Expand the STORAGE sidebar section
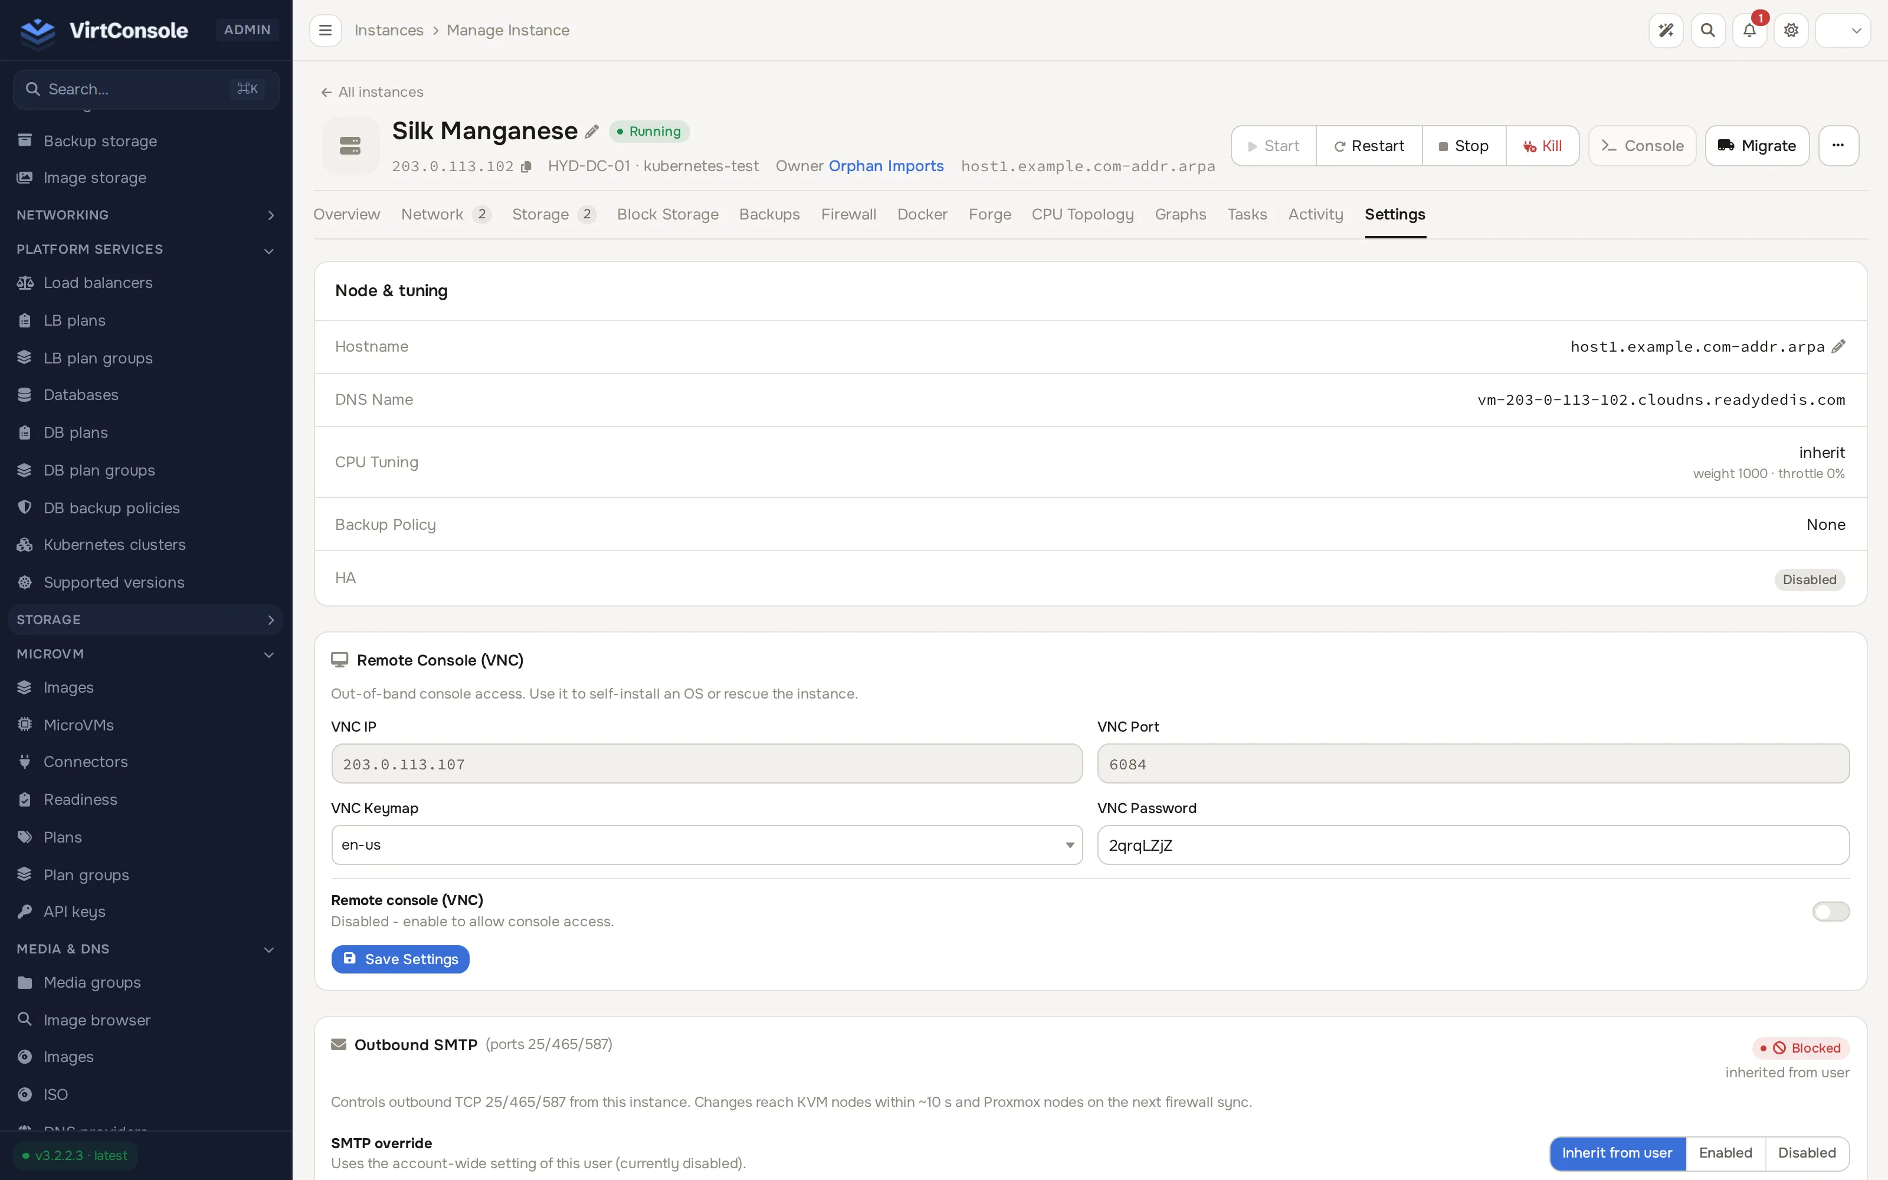This screenshot has width=1888, height=1180. click(145, 619)
